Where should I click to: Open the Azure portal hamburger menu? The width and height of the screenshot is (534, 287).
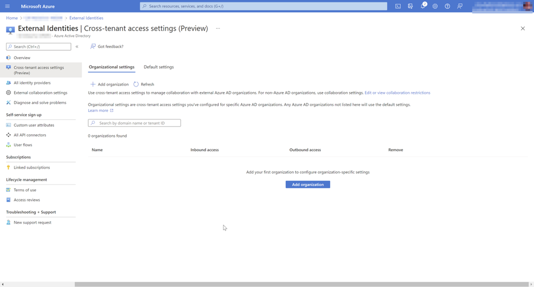[x=7, y=6]
